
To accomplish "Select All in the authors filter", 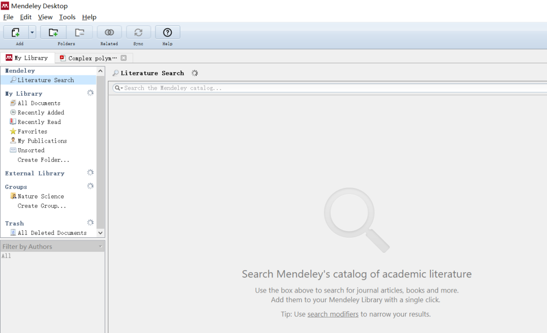I will (6, 256).
